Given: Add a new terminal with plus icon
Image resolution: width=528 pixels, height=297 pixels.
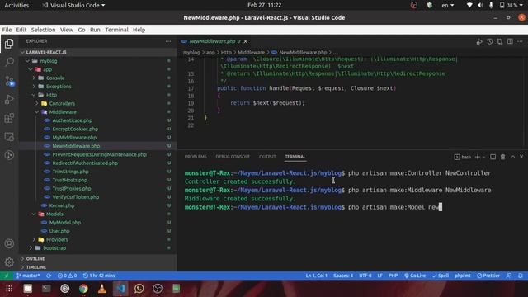Looking at the screenshot, I should click(477, 157).
